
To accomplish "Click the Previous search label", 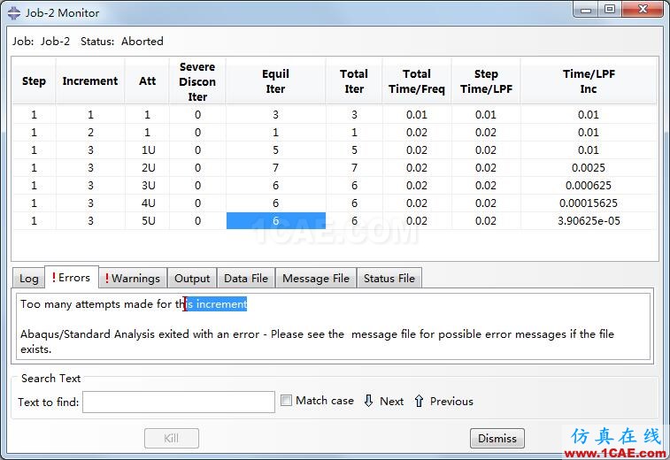I will 451,402.
